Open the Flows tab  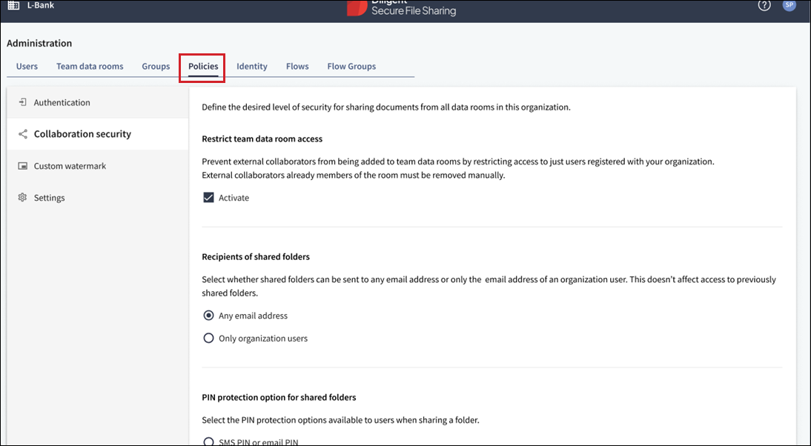coord(297,67)
